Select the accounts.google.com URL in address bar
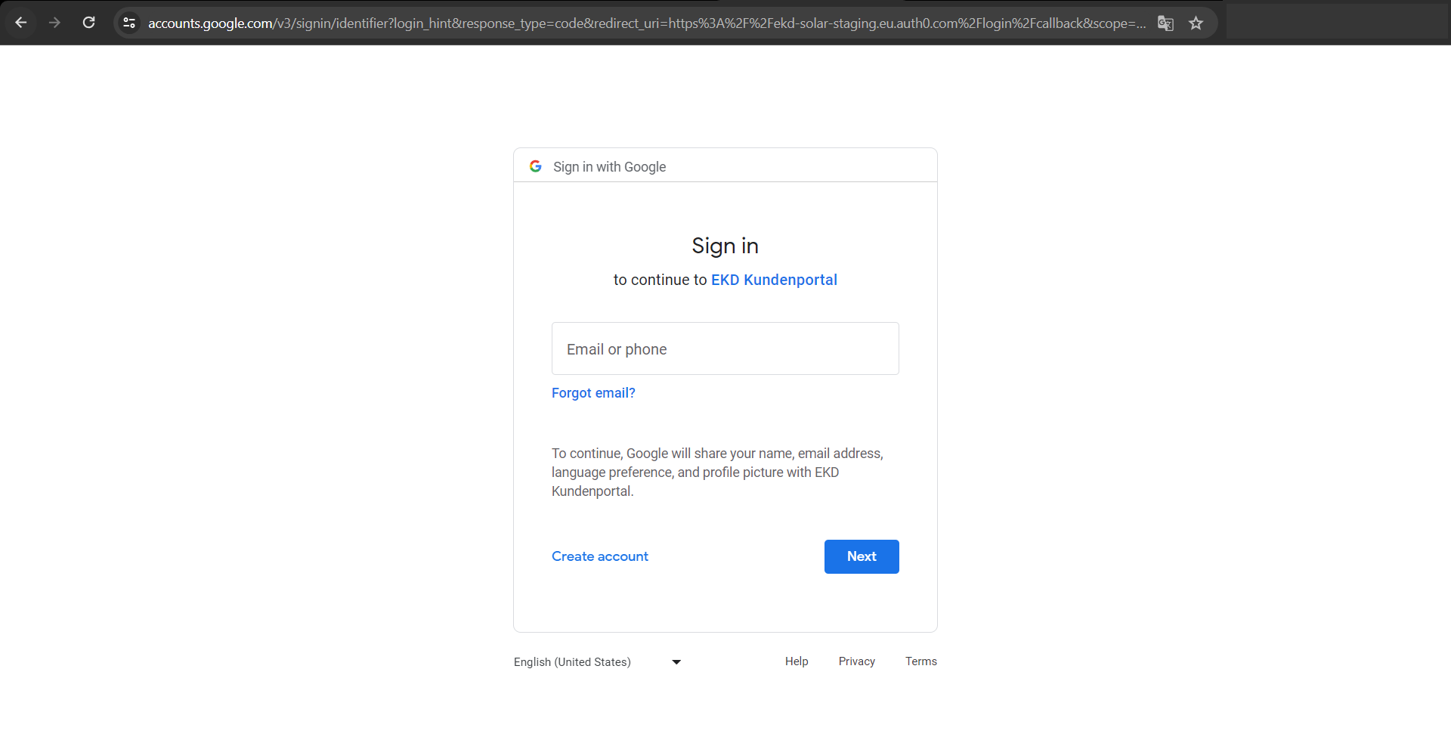This screenshot has width=1451, height=734. coord(647,23)
